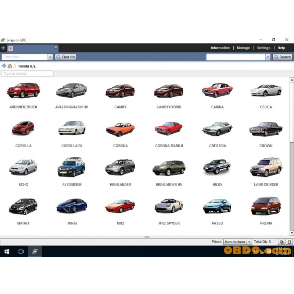Open the MR2 model
Image resolution: width=294 pixels, height=294 pixels.
(x=120, y=212)
